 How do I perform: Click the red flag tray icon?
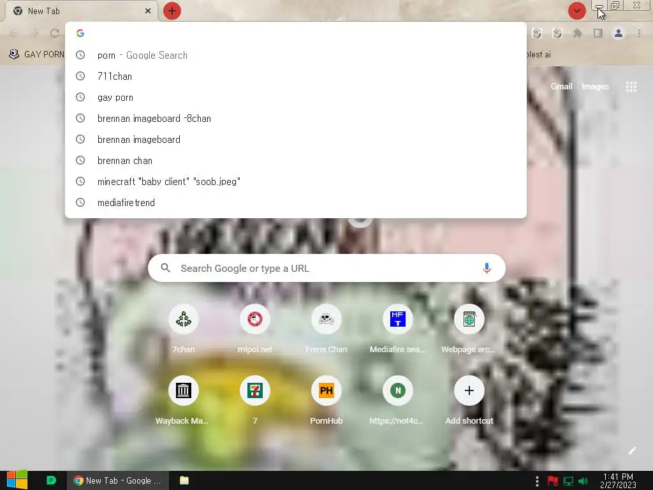click(553, 481)
